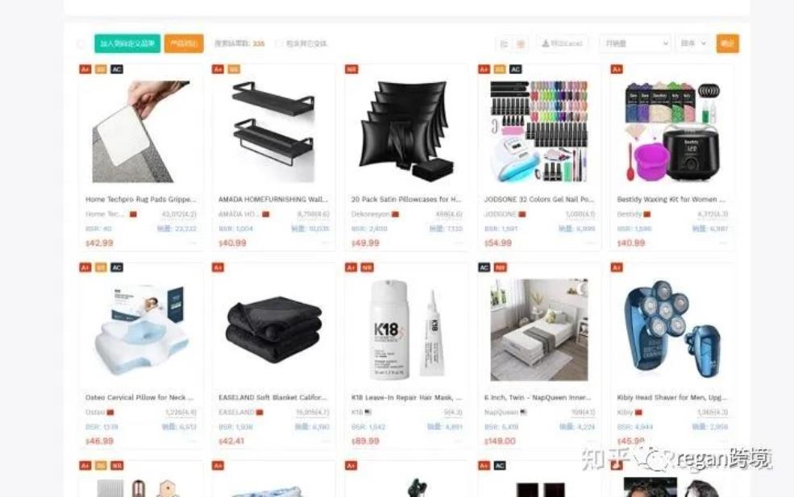Open Bestidy Waxing Kit for Women title link
The image size is (794, 497).
(x=671, y=200)
